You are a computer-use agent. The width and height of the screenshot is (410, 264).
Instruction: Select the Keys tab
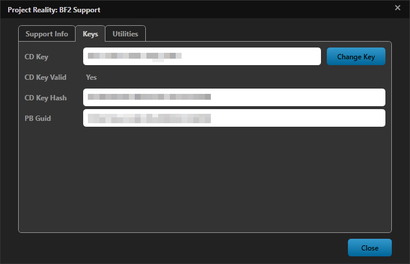click(x=90, y=34)
